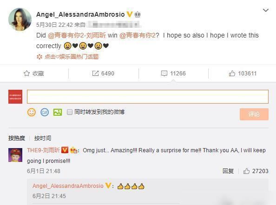Open the emoji picker smiley icon
Screen dimensions: 276x205
coord(32,112)
